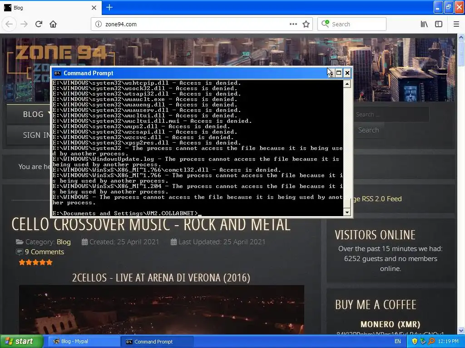Open the page actions three-dot menu
Screen dimensions: 465x348
(293, 24)
